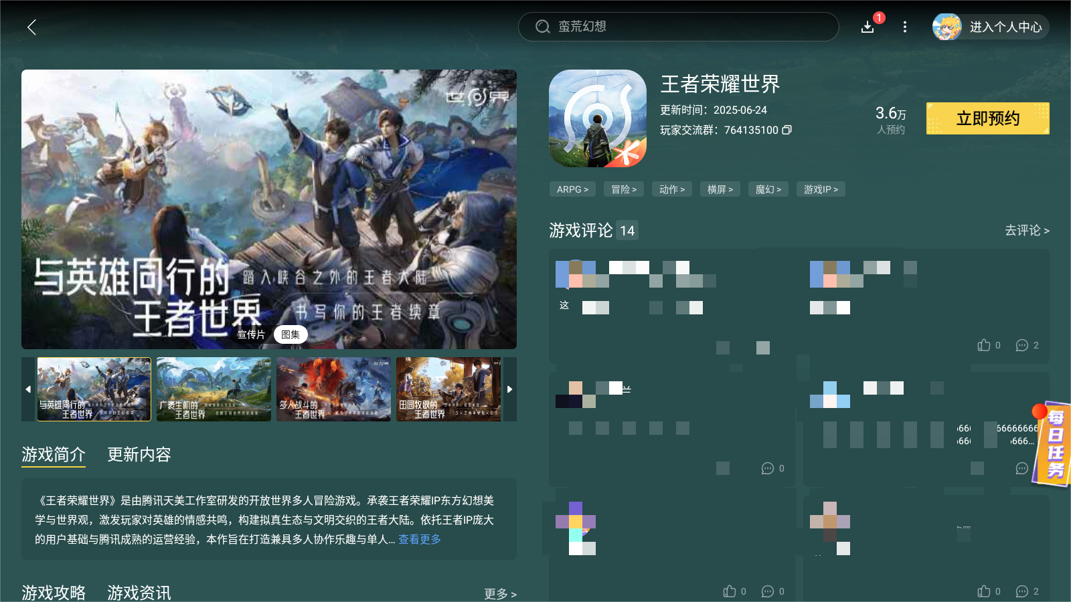Click the magnifier icon in the search bar
Image resolution: width=1071 pixels, height=602 pixels.
(542, 27)
